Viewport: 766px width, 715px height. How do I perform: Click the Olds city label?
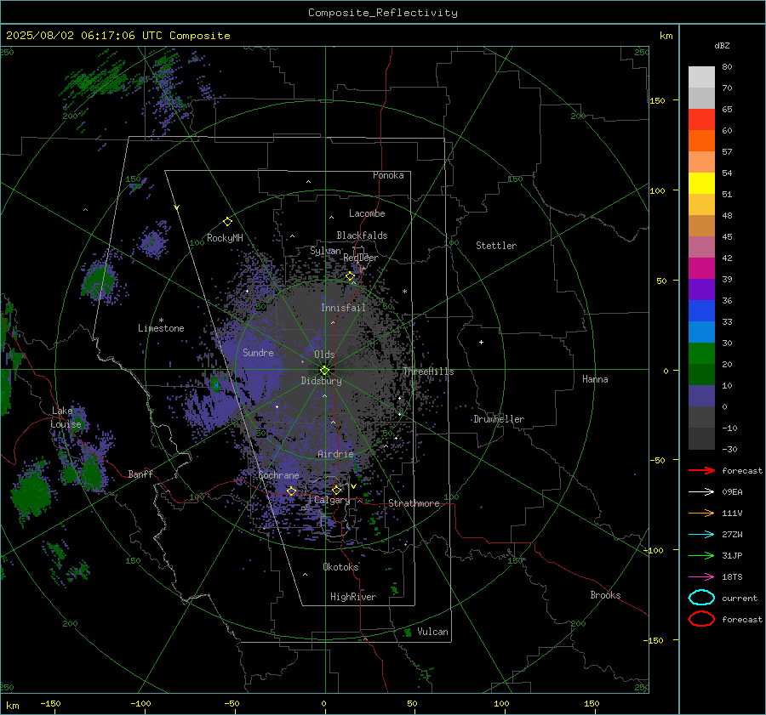coord(324,355)
